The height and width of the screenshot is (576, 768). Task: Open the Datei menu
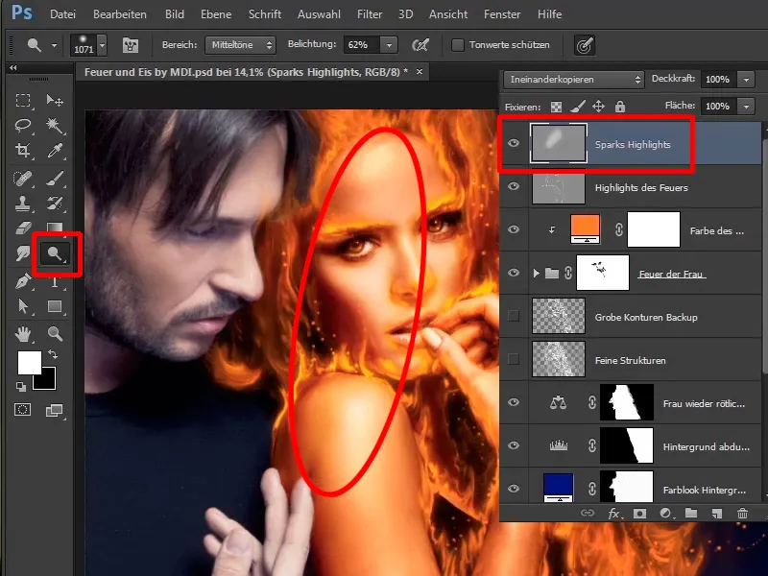pyautogui.click(x=62, y=14)
